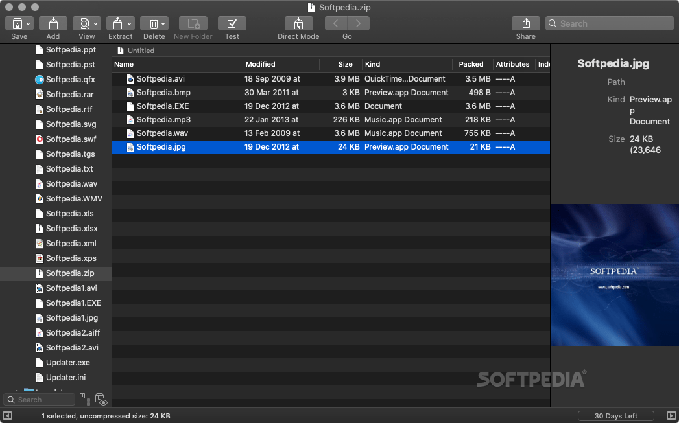Click the Extract toolbar icon
679x423 pixels.
tap(117, 23)
